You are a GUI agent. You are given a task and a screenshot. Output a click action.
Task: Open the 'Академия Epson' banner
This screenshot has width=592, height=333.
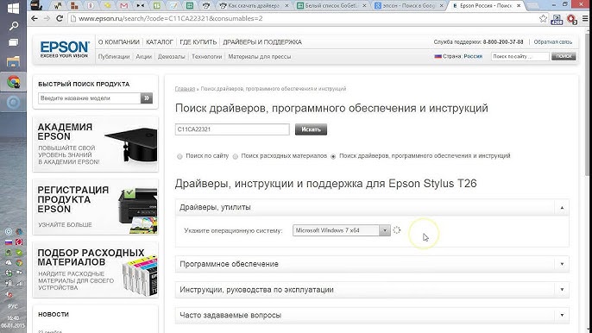[x=96, y=144]
